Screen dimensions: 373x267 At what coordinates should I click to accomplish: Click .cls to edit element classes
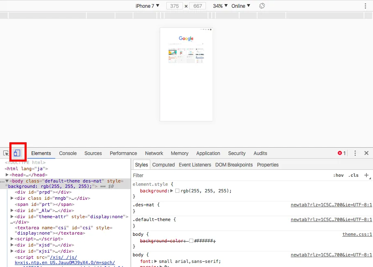pos(353,175)
